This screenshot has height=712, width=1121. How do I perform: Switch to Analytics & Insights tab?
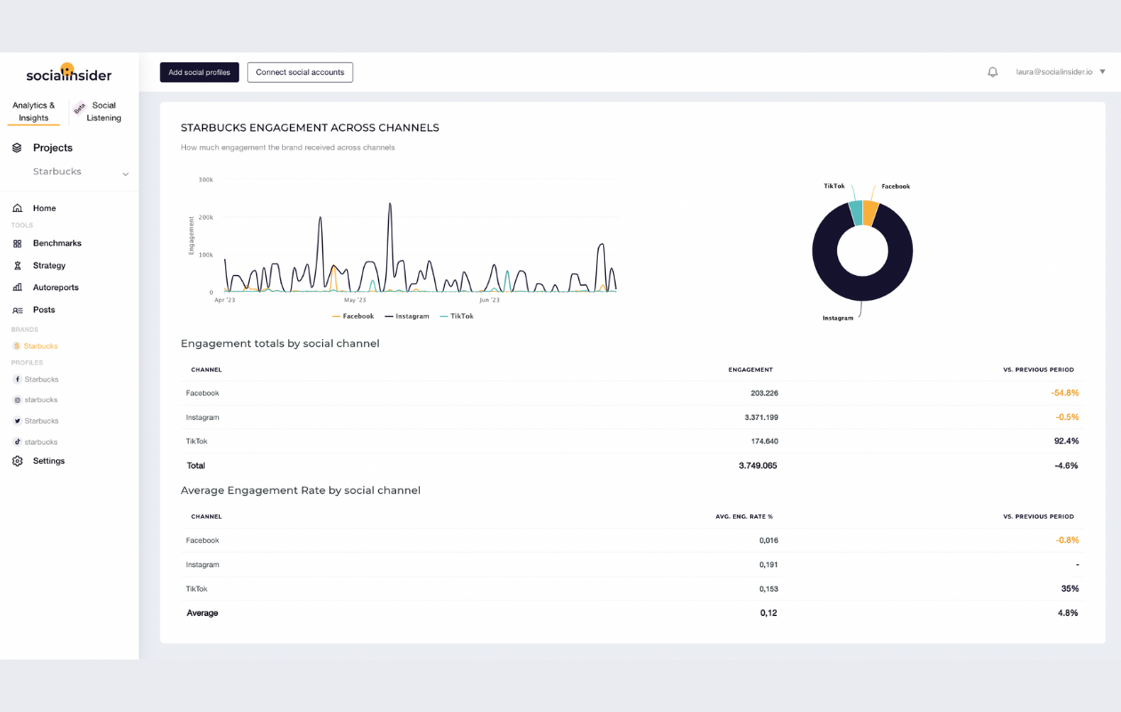(x=34, y=111)
